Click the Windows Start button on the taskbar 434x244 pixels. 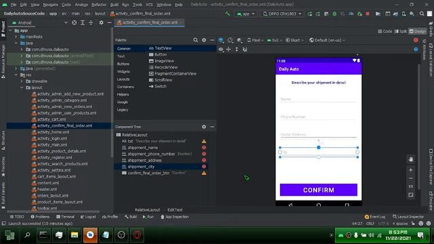(x=9, y=235)
